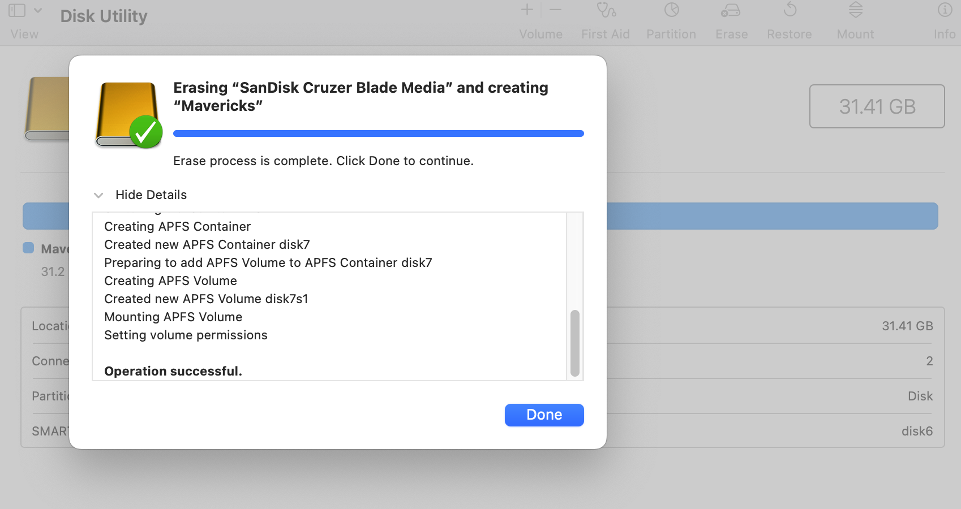Click the Mount icon in toolbar
Image resolution: width=961 pixels, height=509 pixels.
856,10
